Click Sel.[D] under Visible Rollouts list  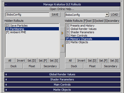coord(92,61)
